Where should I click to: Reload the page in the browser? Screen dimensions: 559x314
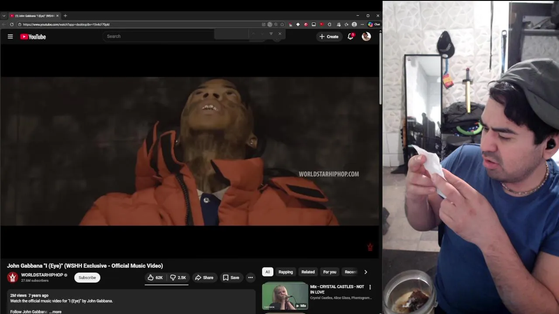[x=12, y=24]
